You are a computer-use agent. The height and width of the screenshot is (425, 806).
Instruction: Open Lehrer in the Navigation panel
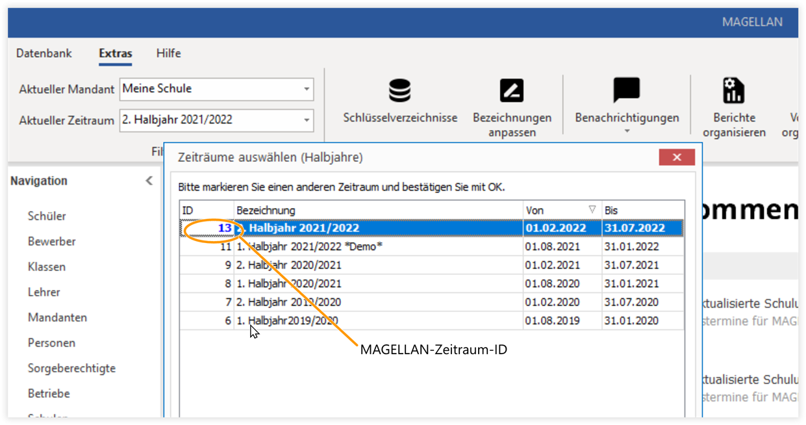pyautogui.click(x=44, y=292)
